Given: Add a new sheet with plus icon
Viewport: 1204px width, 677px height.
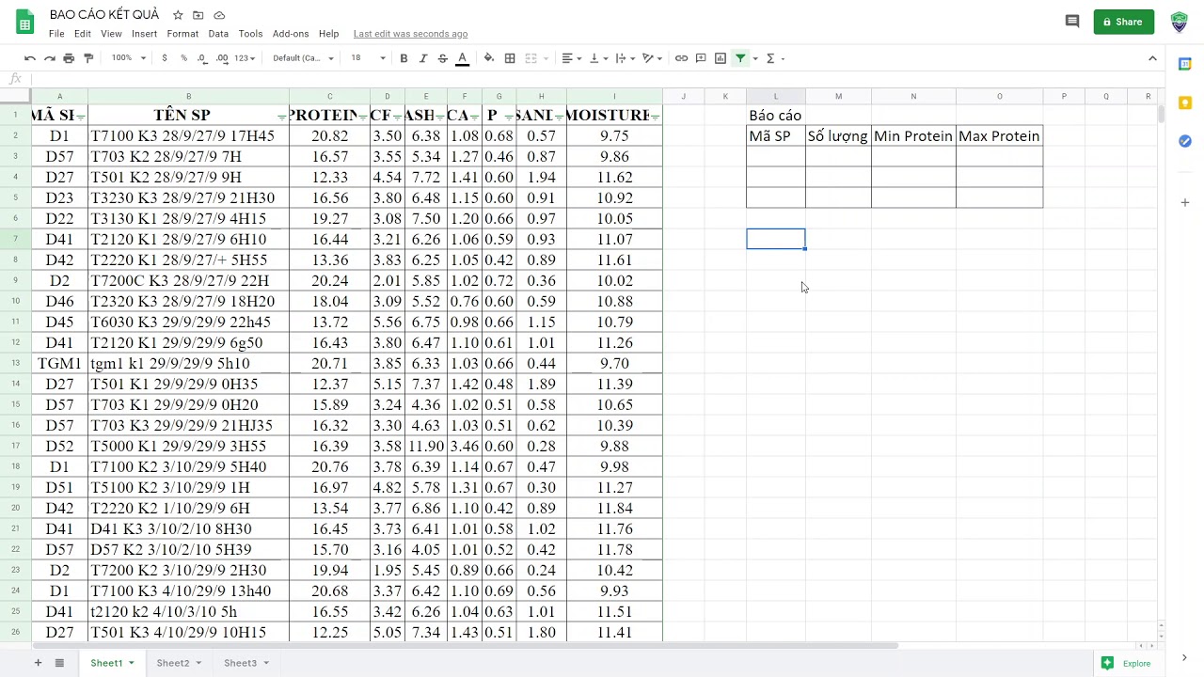Looking at the screenshot, I should [39, 663].
